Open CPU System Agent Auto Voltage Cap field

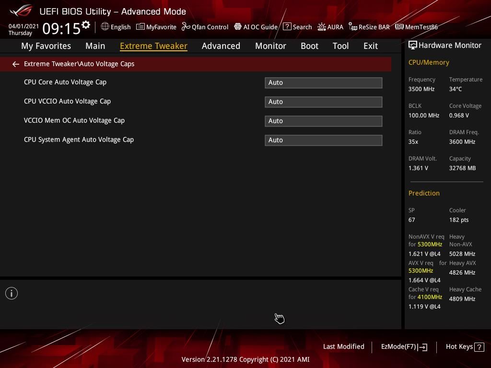pyautogui.click(x=324, y=140)
